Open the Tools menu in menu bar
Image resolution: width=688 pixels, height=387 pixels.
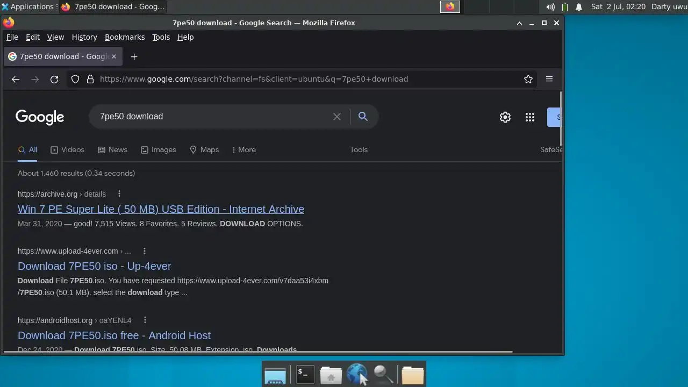click(161, 37)
